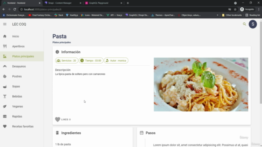Open the Themes – ApexCharts bookmark
This screenshot has width=262, height=147.
pyautogui.click(x=163, y=15)
